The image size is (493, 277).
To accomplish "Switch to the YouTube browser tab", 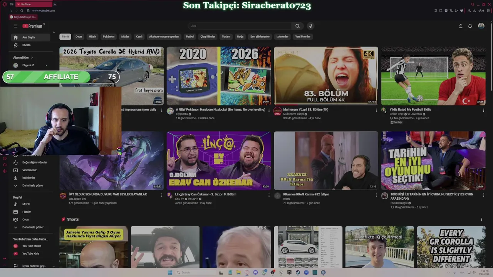I will coord(34,4).
